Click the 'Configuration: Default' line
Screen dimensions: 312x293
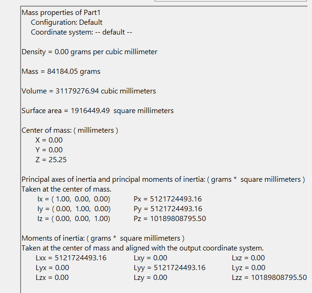tap(66, 22)
